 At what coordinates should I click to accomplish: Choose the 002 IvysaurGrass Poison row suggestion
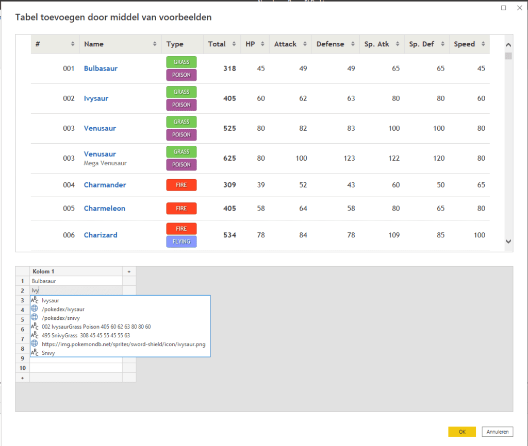120,327
